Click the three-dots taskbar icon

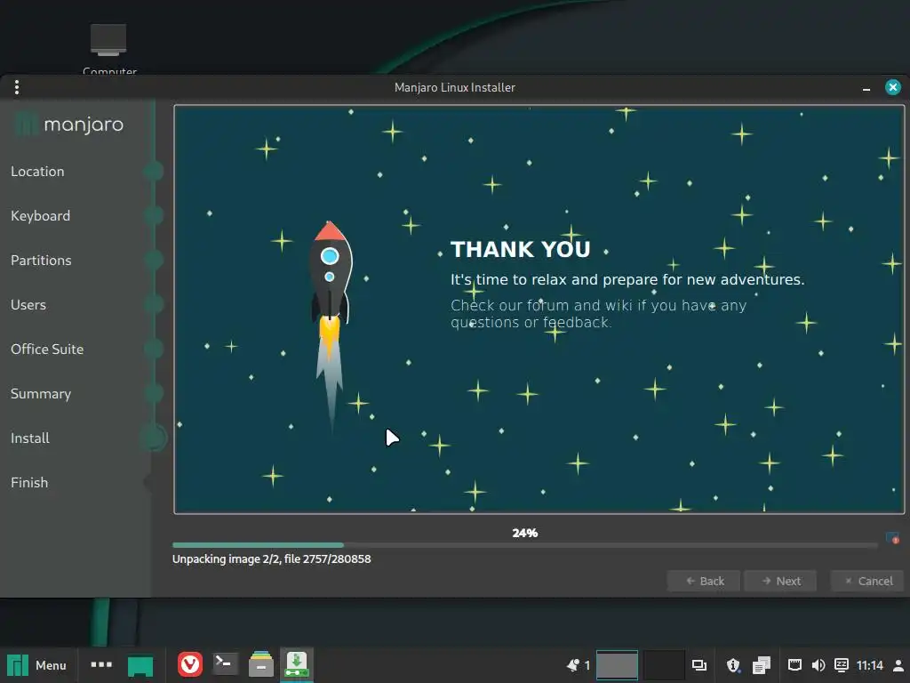pos(101,664)
